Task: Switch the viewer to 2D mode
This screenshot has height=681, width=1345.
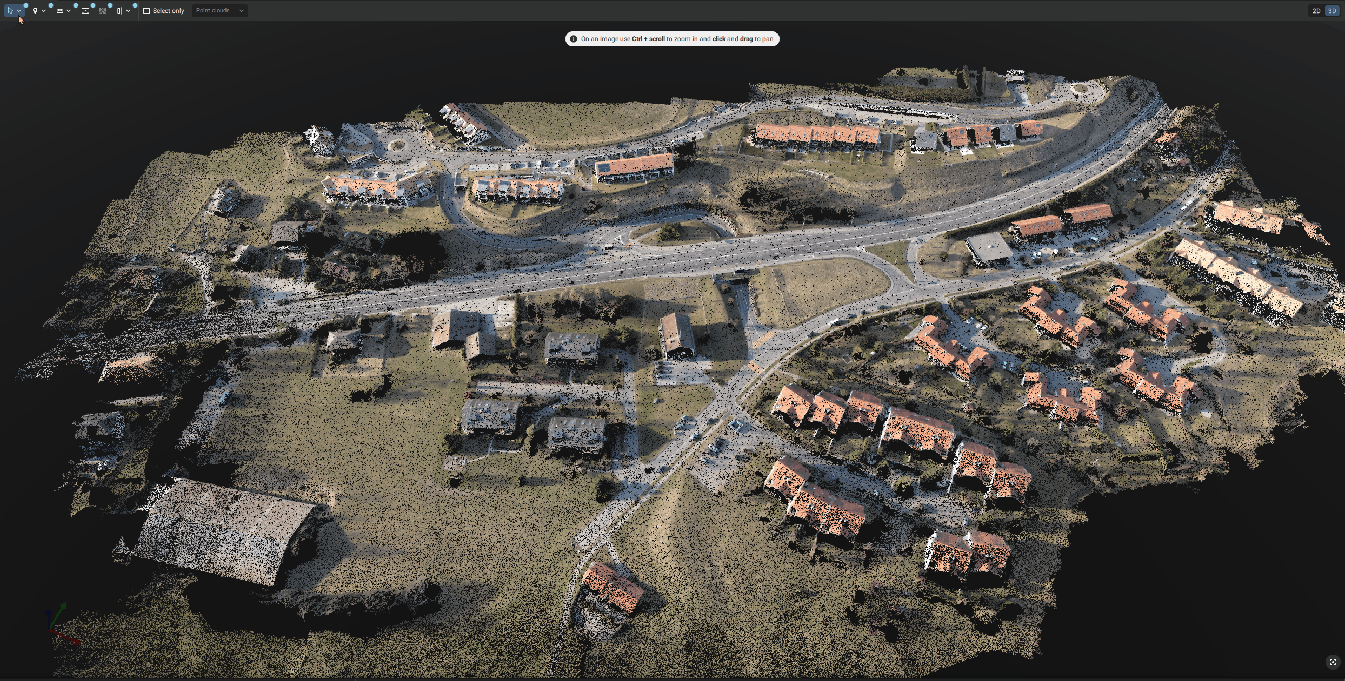Action: [x=1316, y=11]
